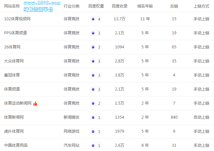
Task: Select the 2.8万 index value for 大众体育网
Action: [120, 61]
